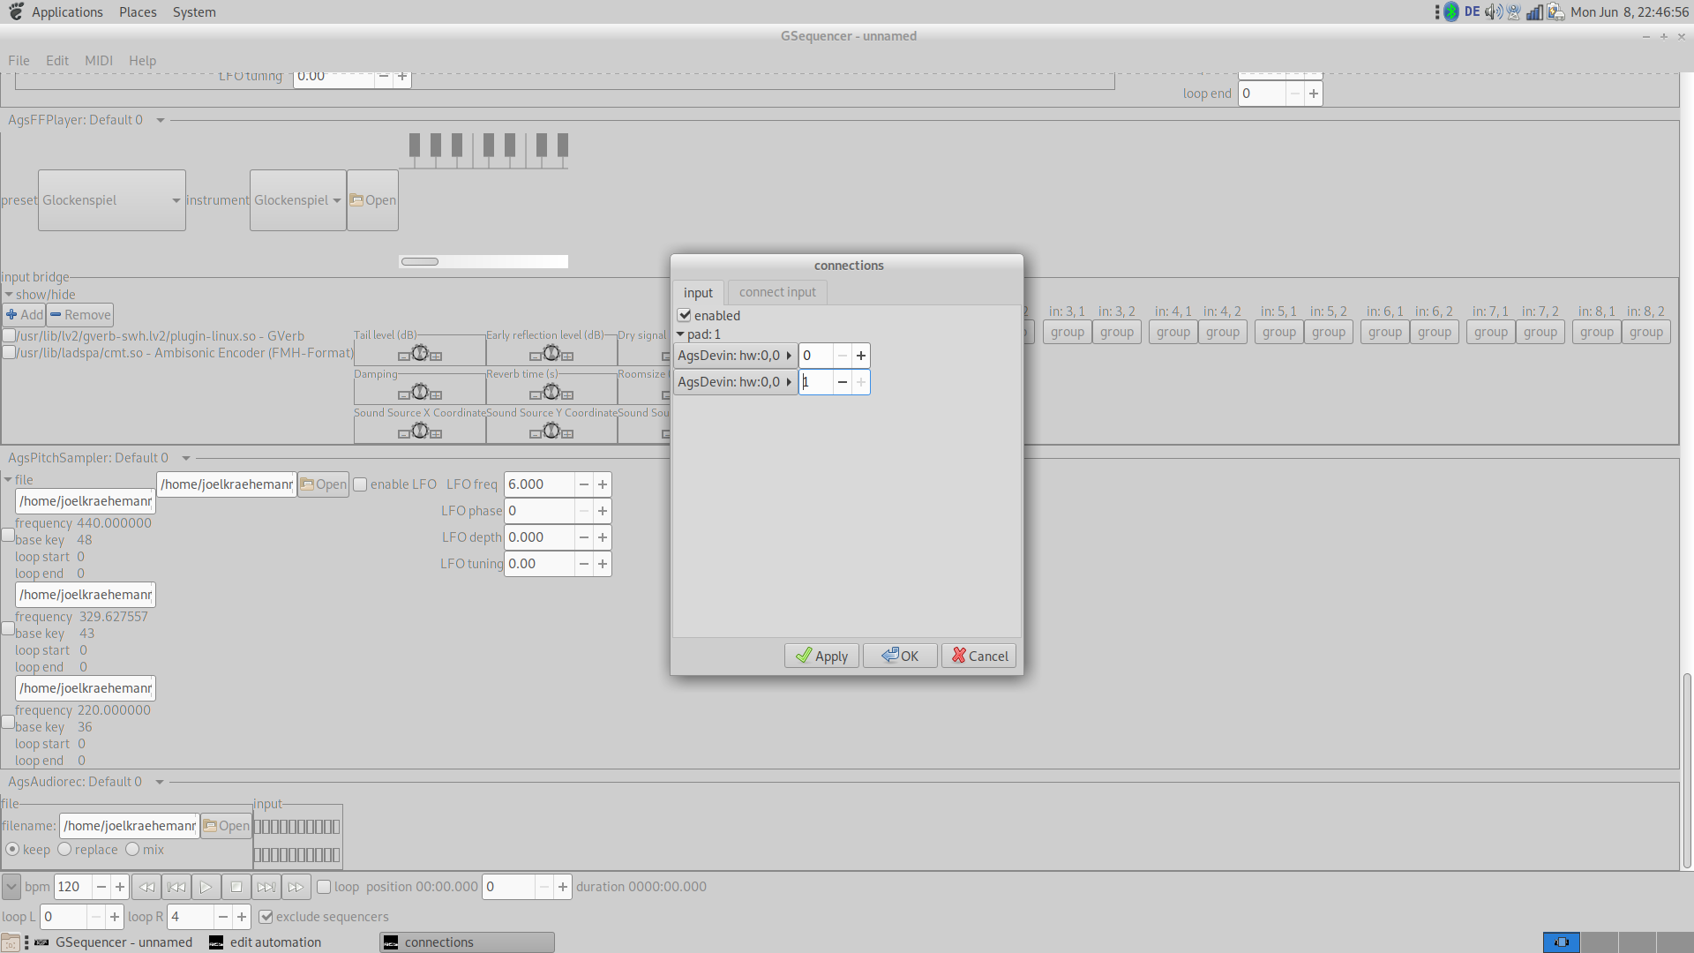Viewport: 1694px width, 953px height.
Task: Enable the LFO checkbox in pitch sampler
Action: click(x=361, y=484)
